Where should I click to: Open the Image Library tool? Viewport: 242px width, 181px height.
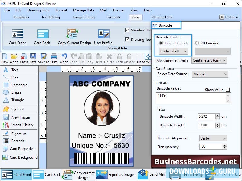18,125
